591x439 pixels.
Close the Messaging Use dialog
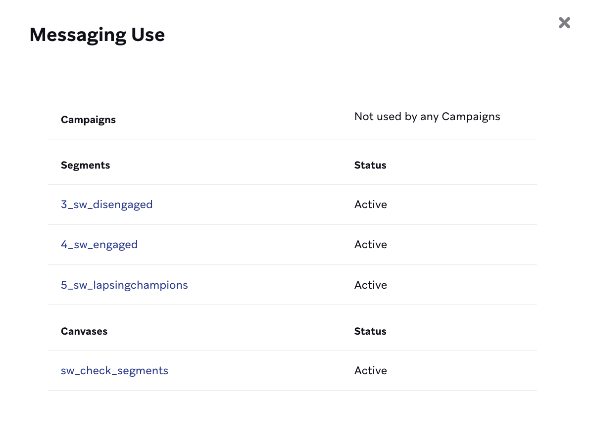click(x=564, y=23)
